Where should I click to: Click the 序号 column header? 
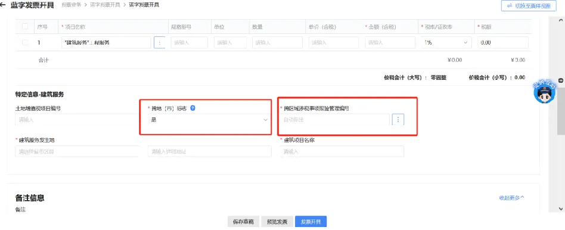click(x=42, y=27)
